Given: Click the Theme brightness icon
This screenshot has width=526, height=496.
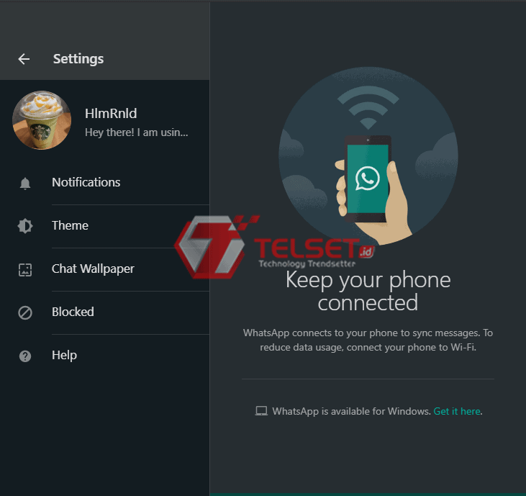Looking at the screenshot, I should point(25,226).
